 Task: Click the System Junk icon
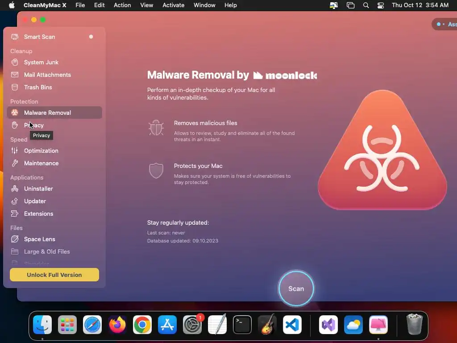[x=15, y=62]
